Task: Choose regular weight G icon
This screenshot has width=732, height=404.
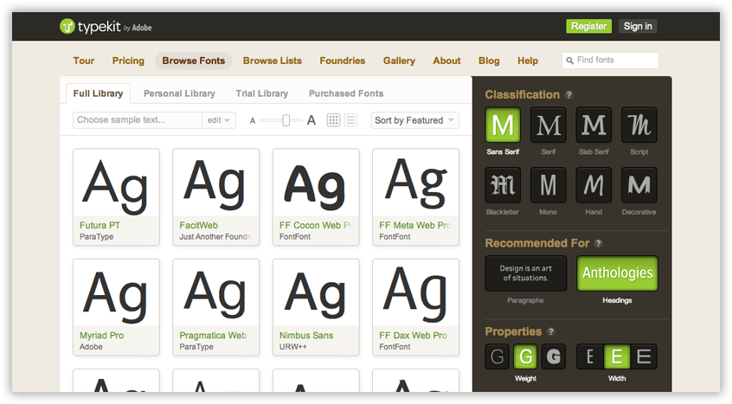Action: (x=526, y=357)
